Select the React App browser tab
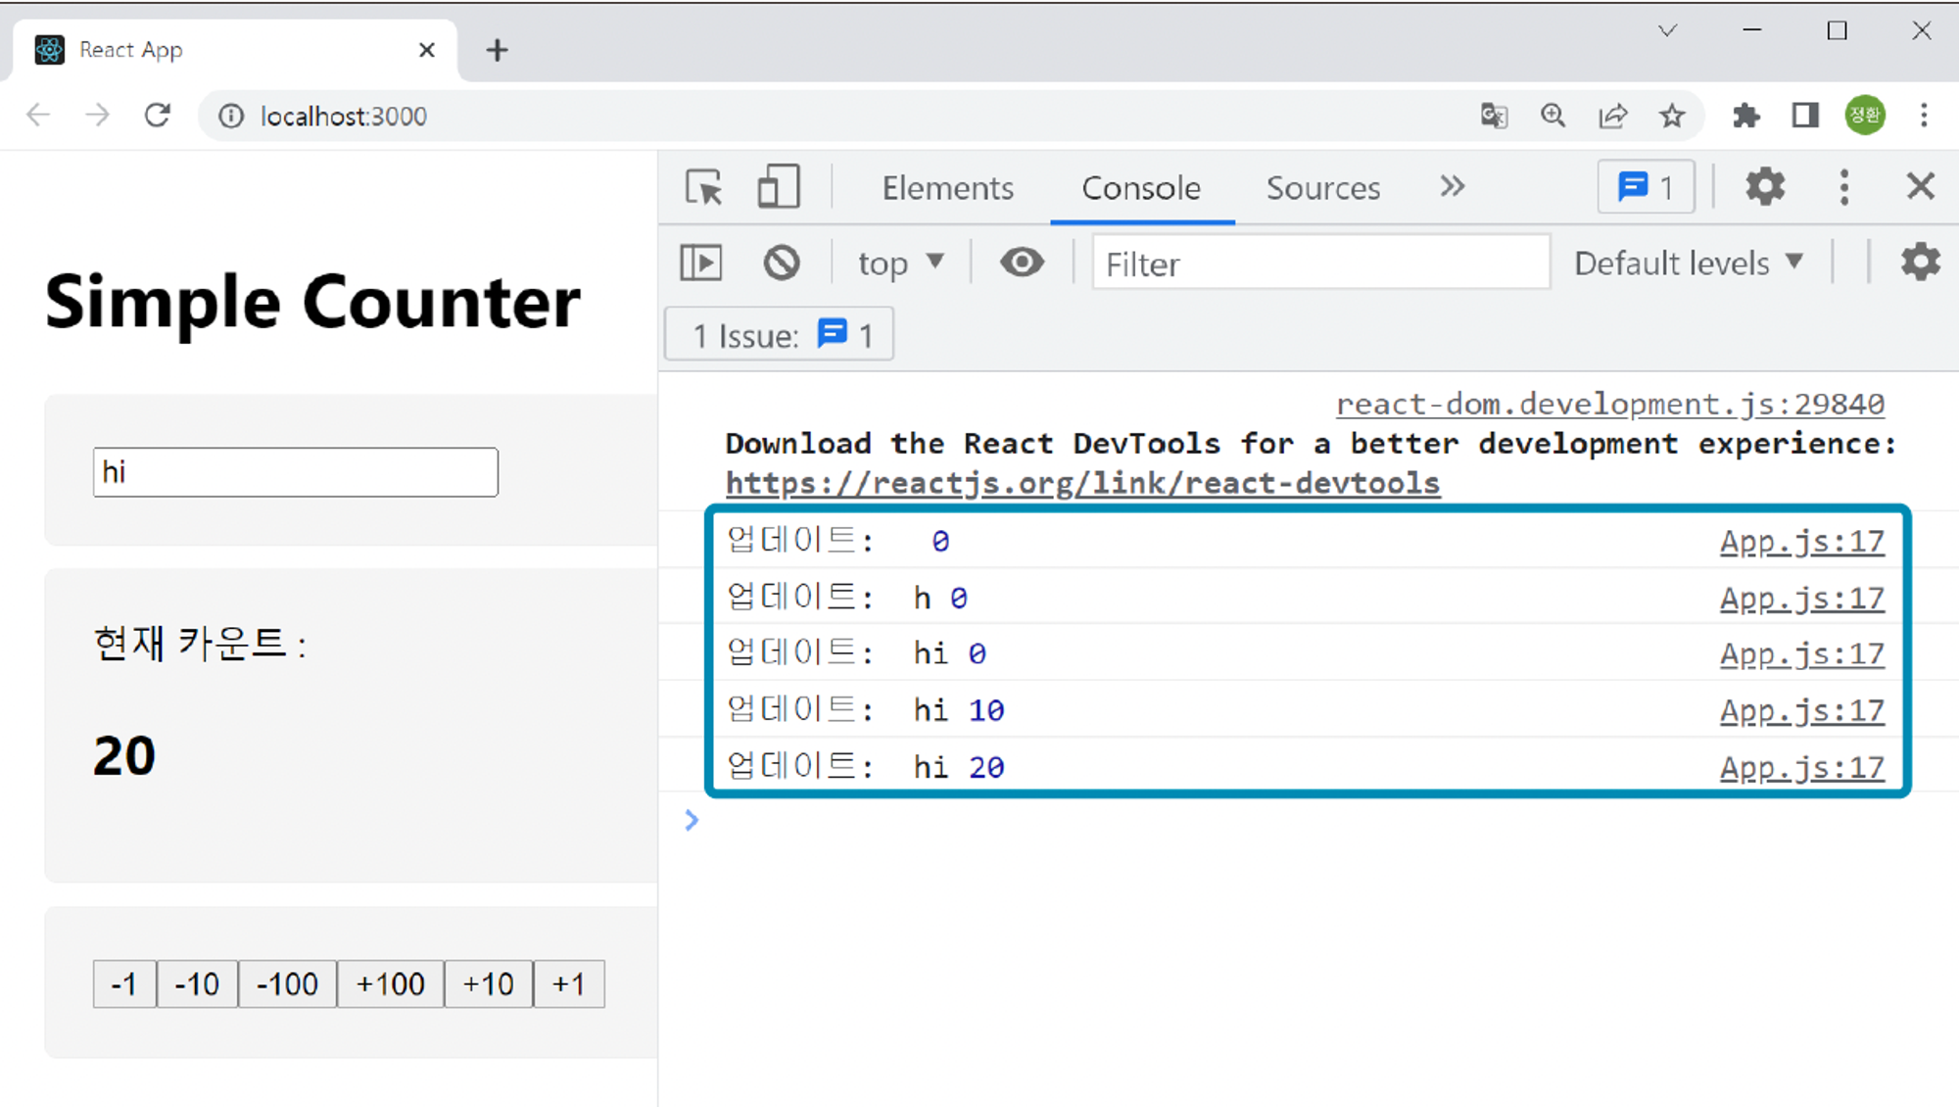1959x1107 pixels. [x=233, y=50]
